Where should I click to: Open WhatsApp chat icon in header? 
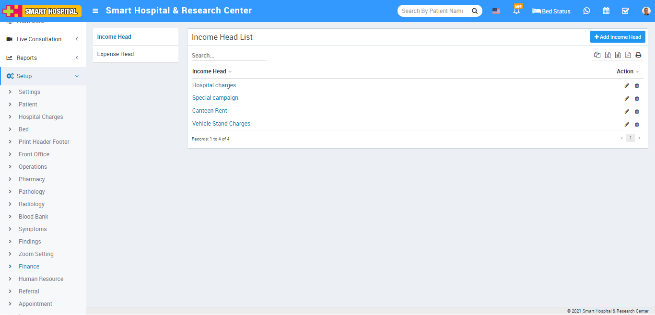point(586,11)
